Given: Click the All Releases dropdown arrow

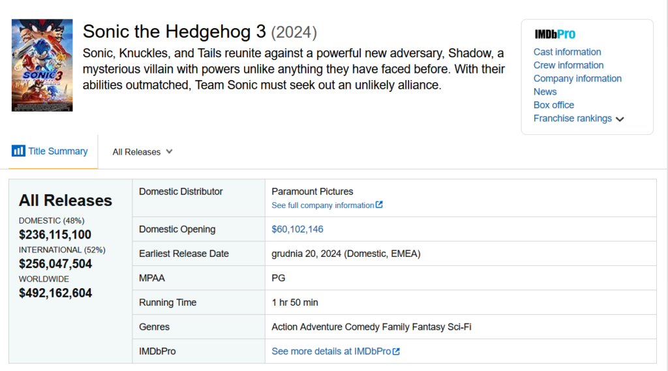Looking at the screenshot, I should tap(169, 152).
